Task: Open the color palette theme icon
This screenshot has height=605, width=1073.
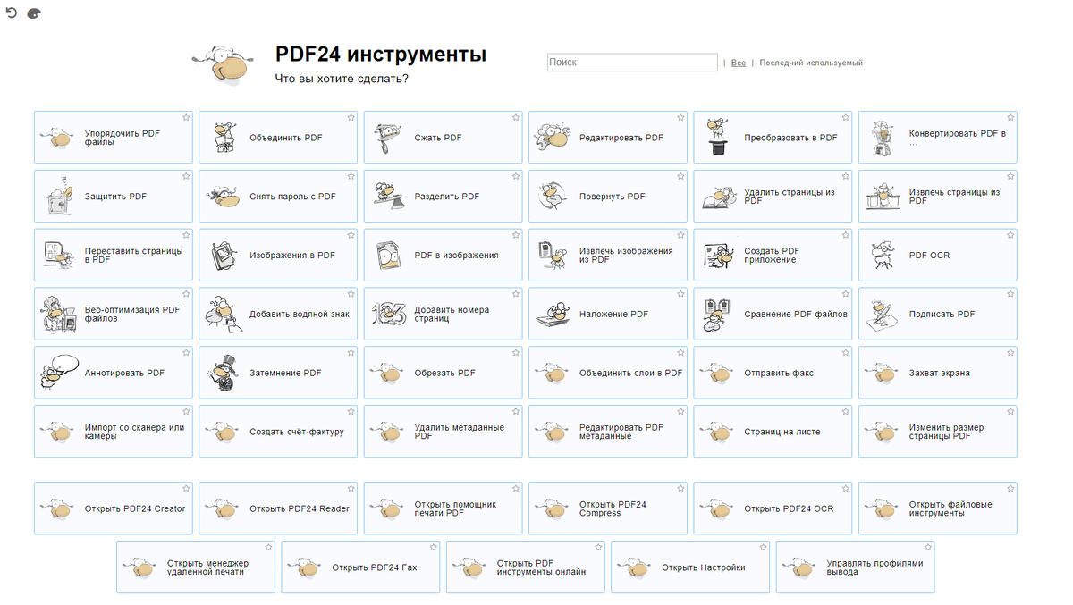Action: tap(34, 14)
